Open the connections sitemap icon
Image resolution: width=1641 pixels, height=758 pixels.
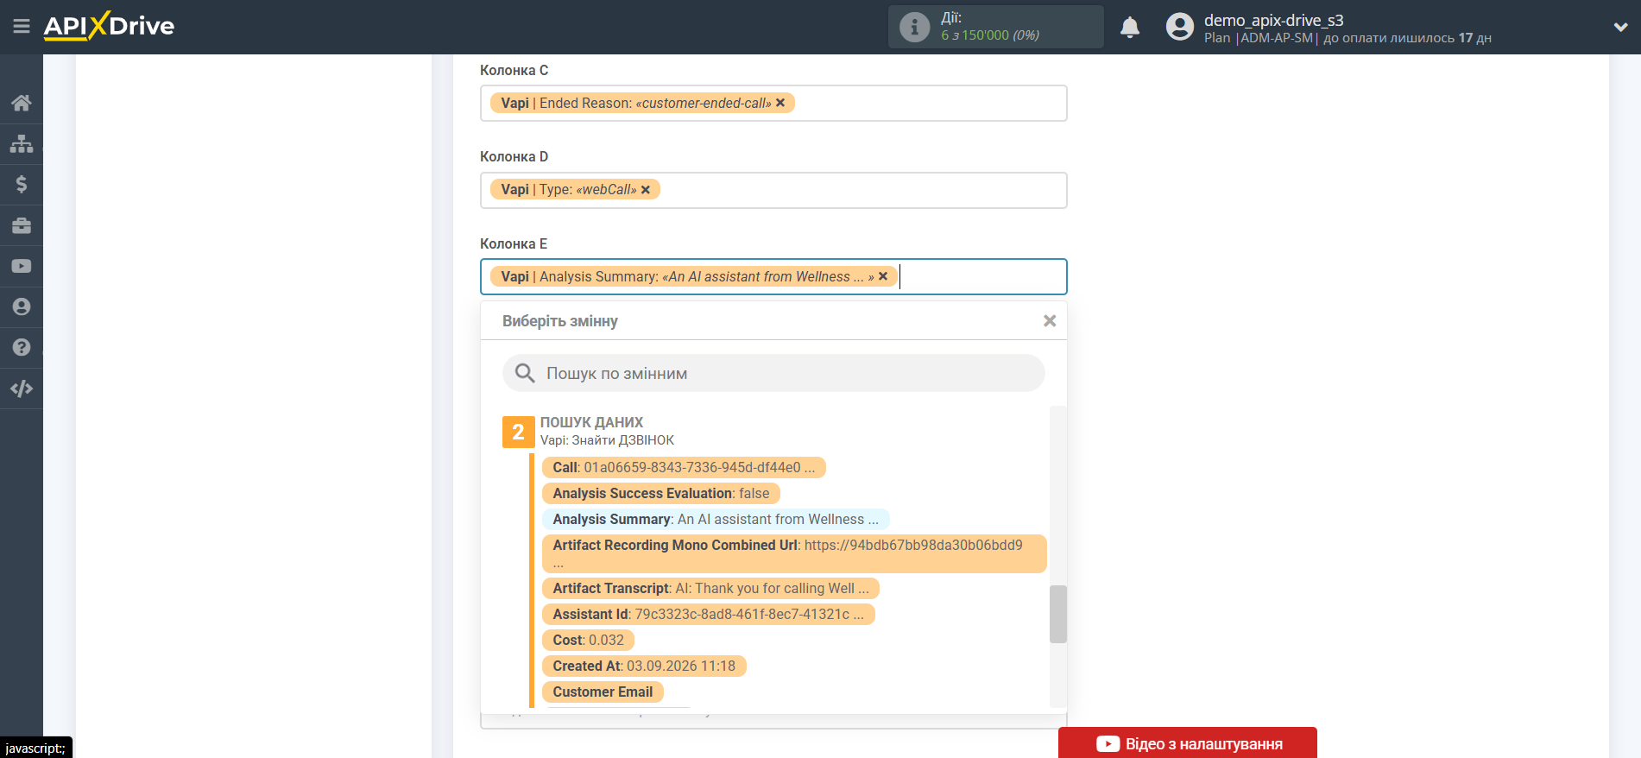pyautogui.click(x=22, y=143)
